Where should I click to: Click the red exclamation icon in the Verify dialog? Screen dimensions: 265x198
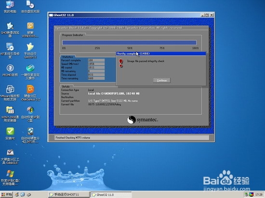pyautogui.click(x=121, y=63)
